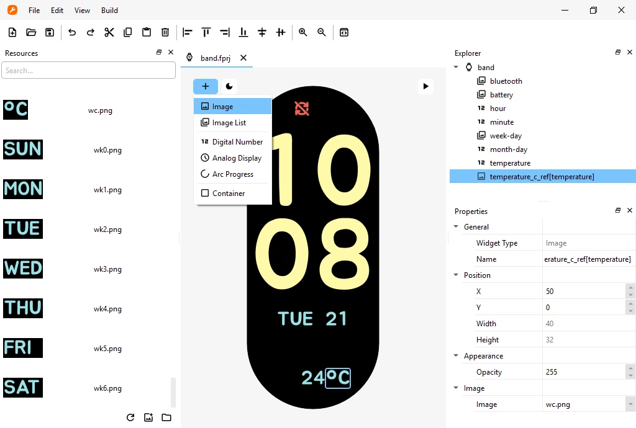The image size is (636, 428).
Task: Collapse the band node in Explorer
Action: coord(456,67)
